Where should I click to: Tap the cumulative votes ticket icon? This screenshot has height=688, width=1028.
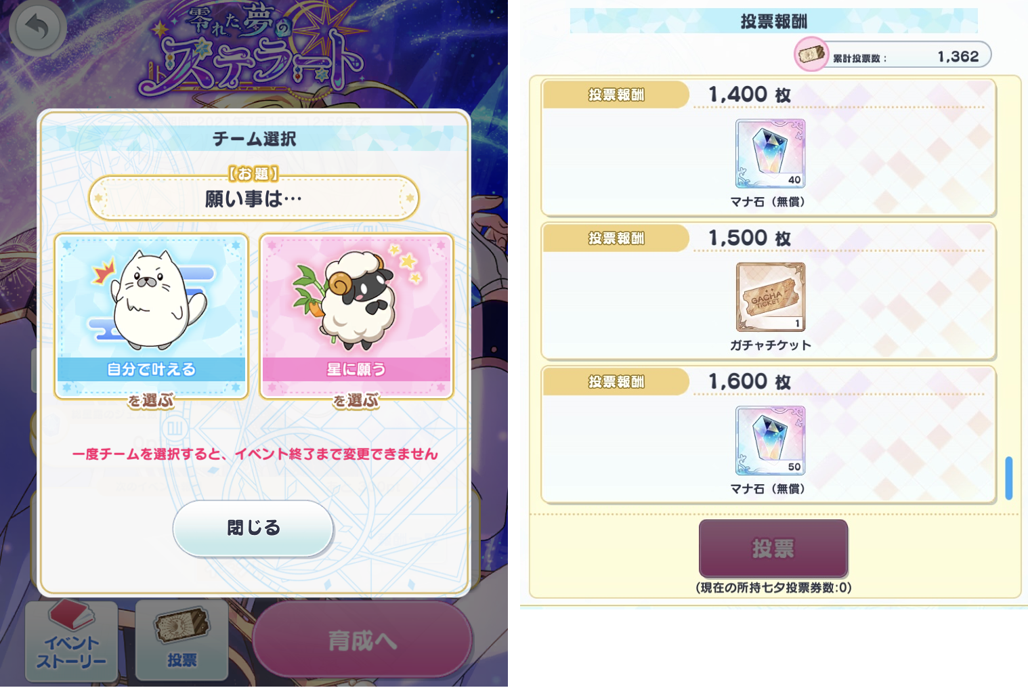pyautogui.click(x=811, y=54)
